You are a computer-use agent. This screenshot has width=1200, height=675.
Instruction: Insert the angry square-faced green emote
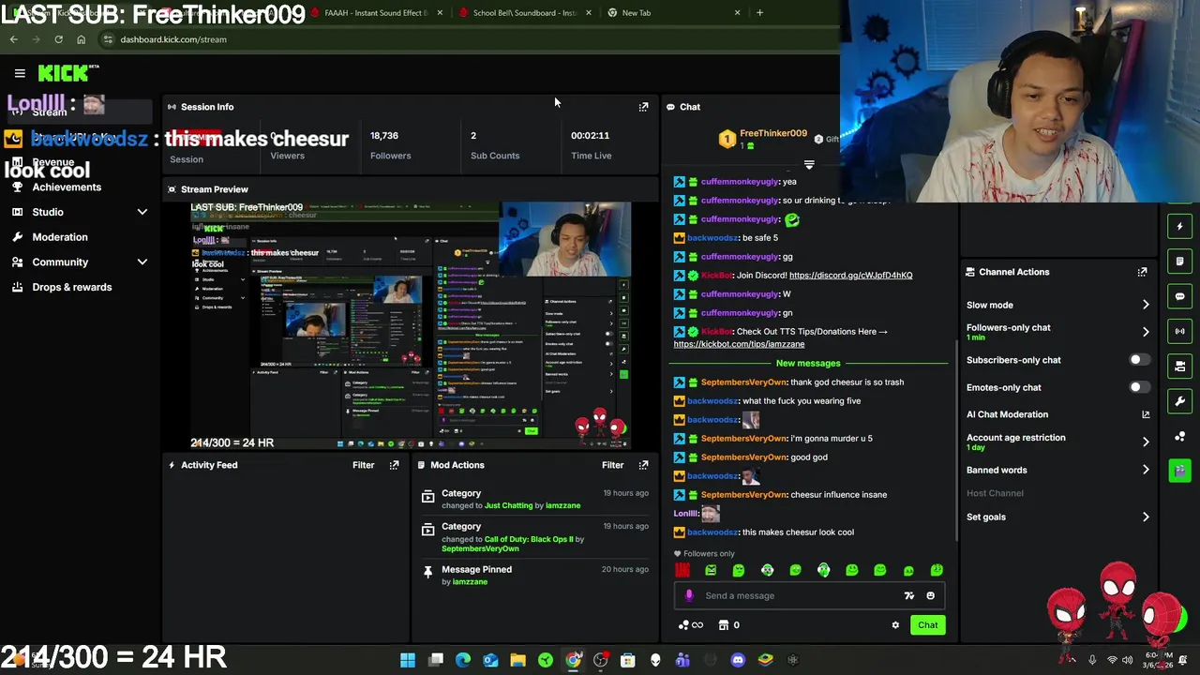[711, 570]
